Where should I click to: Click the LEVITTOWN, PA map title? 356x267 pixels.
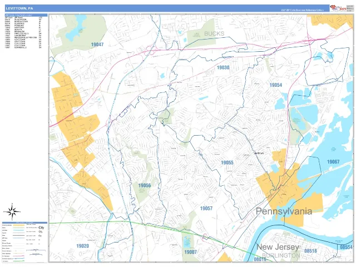pos(19,8)
